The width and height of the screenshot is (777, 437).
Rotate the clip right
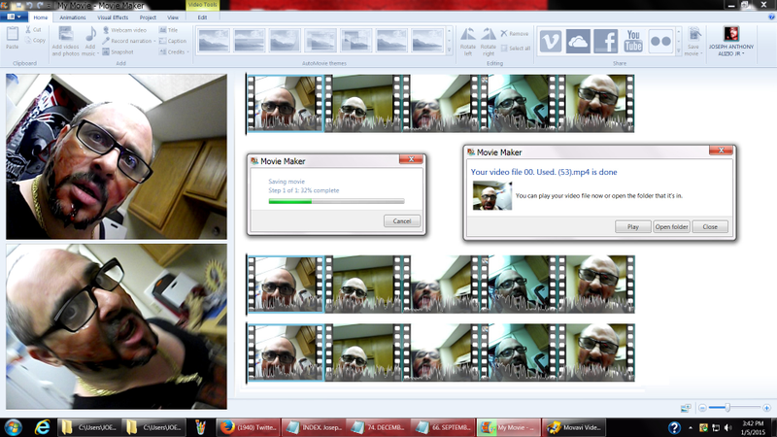pos(489,42)
